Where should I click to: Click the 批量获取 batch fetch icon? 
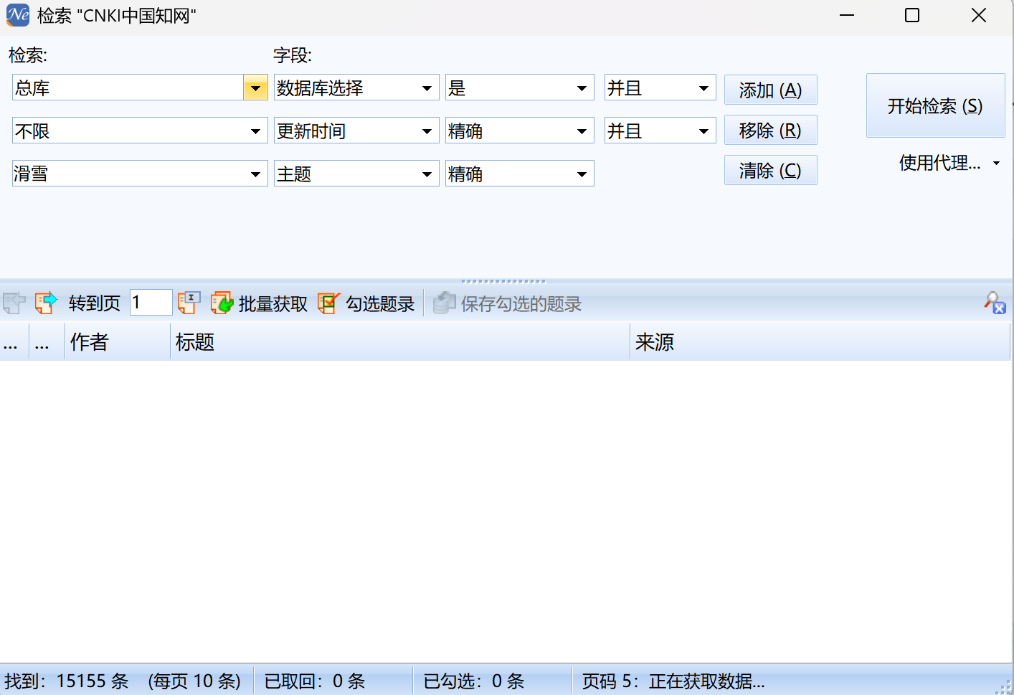(222, 303)
